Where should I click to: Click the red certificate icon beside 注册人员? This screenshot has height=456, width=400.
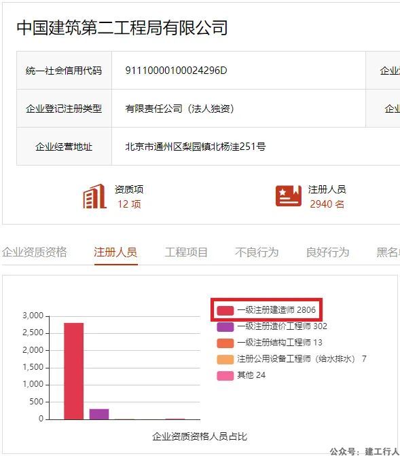pyautogui.click(x=289, y=195)
